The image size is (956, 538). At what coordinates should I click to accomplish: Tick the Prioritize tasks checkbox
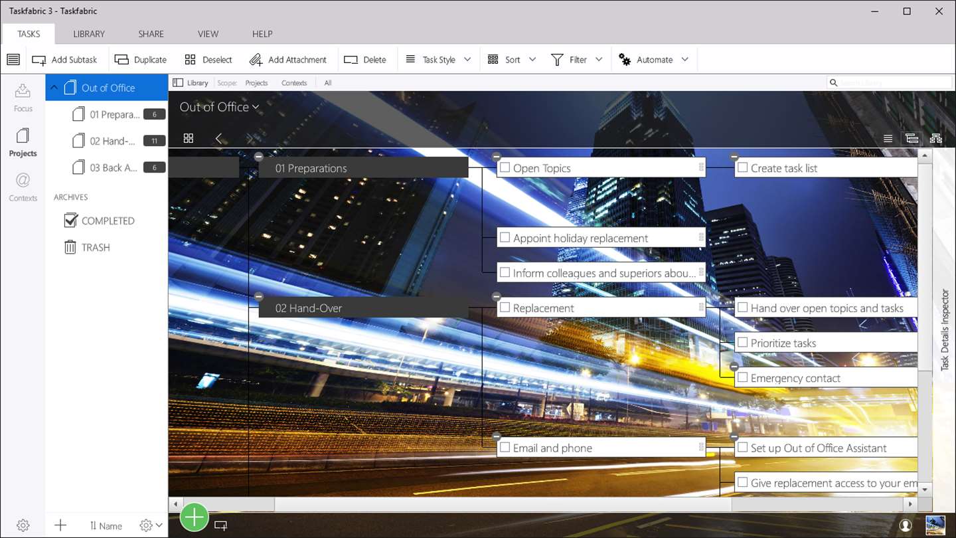743,343
